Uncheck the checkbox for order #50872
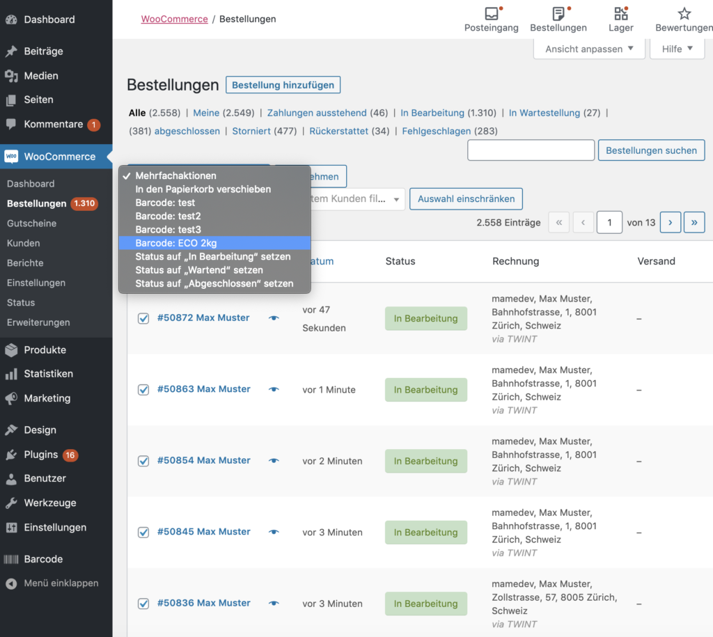 [x=143, y=318]
